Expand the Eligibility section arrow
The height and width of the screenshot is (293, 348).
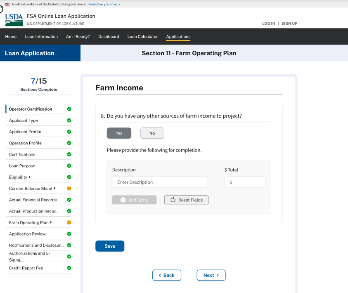(x=30, y=177)
